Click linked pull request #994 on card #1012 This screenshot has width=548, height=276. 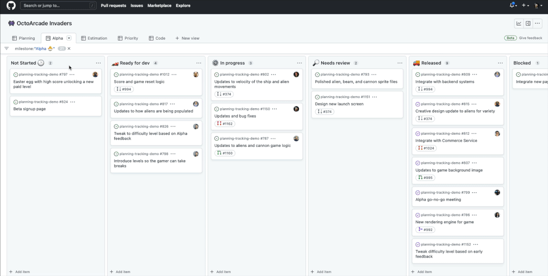(x=124, y=89)
